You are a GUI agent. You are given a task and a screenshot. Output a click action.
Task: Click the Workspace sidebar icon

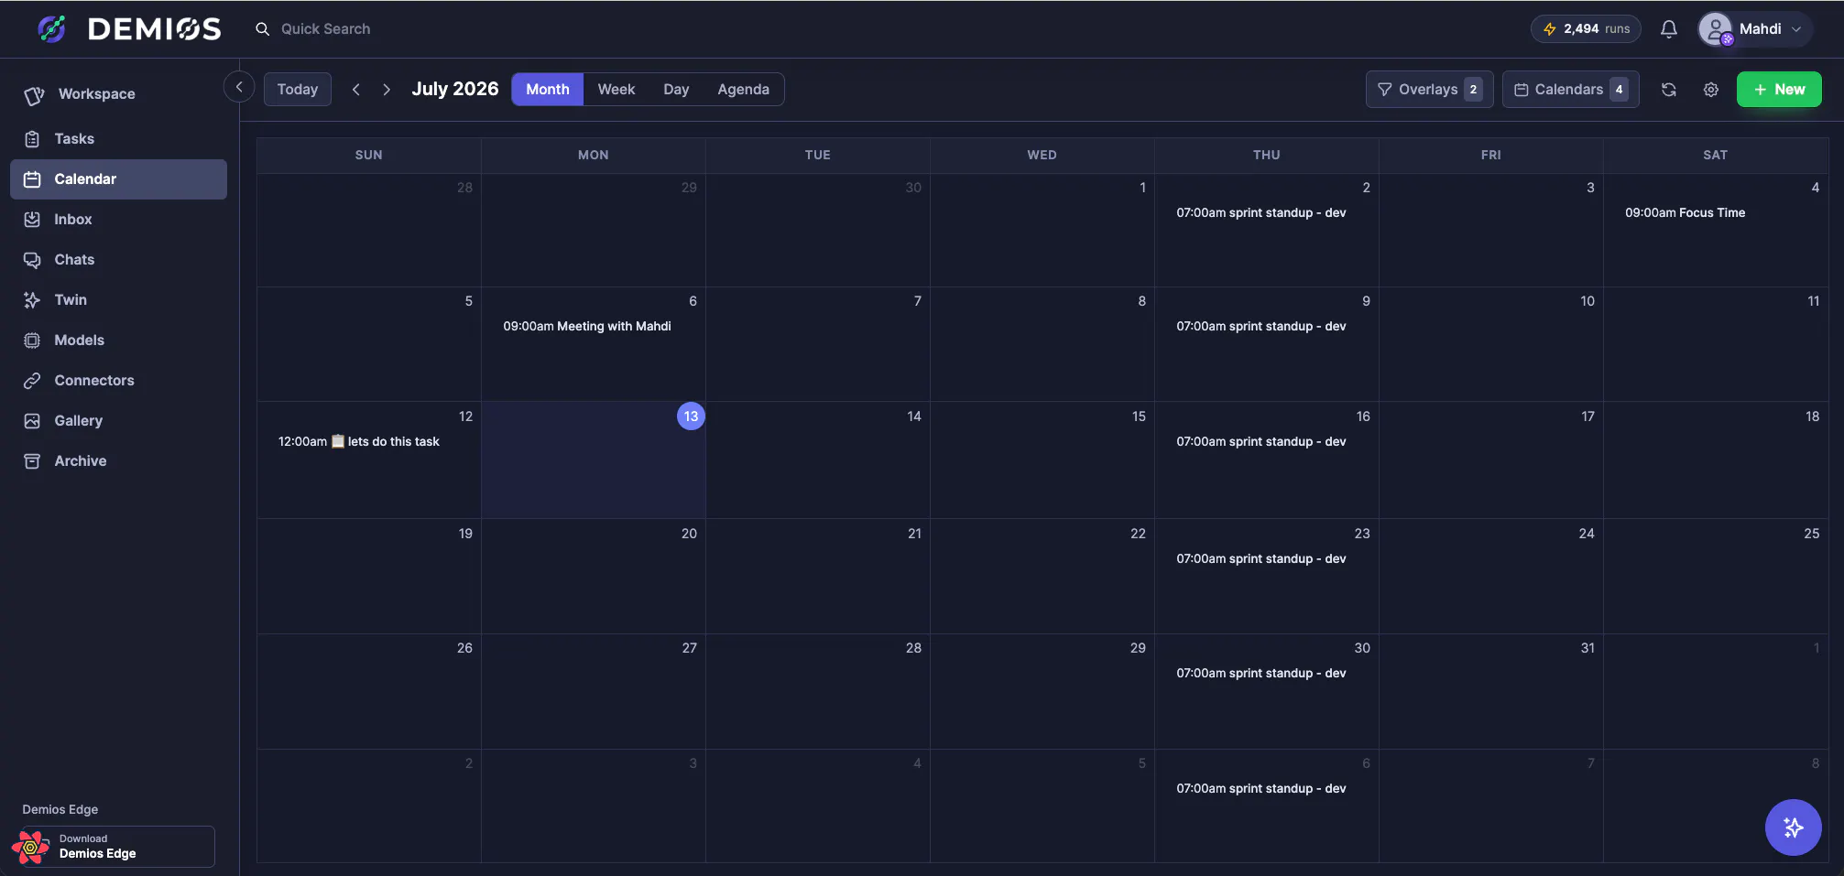(34, 95)
